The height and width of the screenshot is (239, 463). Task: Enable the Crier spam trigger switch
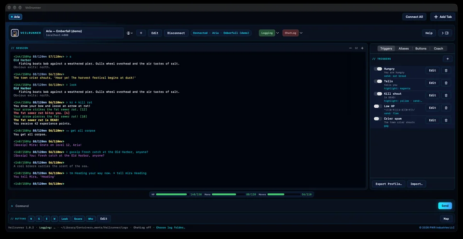coord(378,119)
